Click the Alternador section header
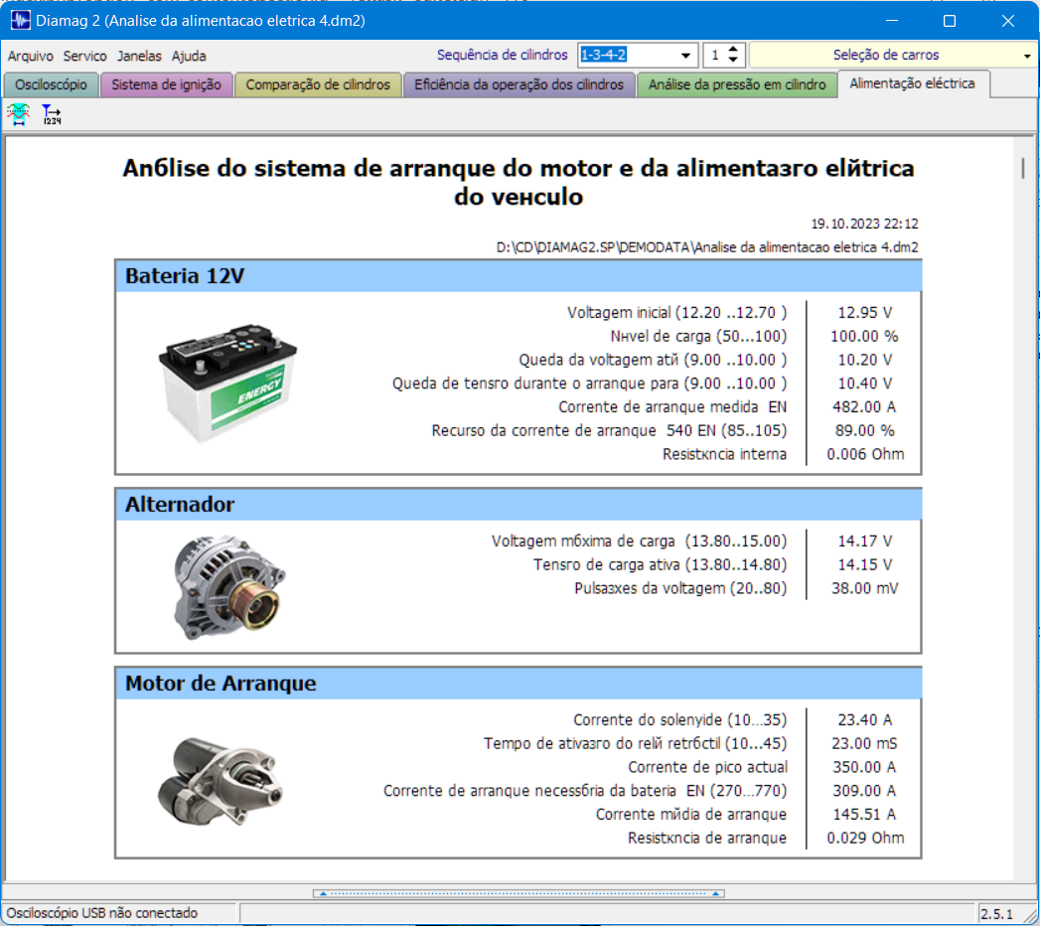1040x926 pixels. [x=519, y=504]
